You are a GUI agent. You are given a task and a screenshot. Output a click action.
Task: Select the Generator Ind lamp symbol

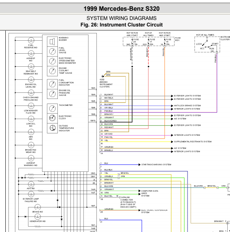click(x=38, y=217)
